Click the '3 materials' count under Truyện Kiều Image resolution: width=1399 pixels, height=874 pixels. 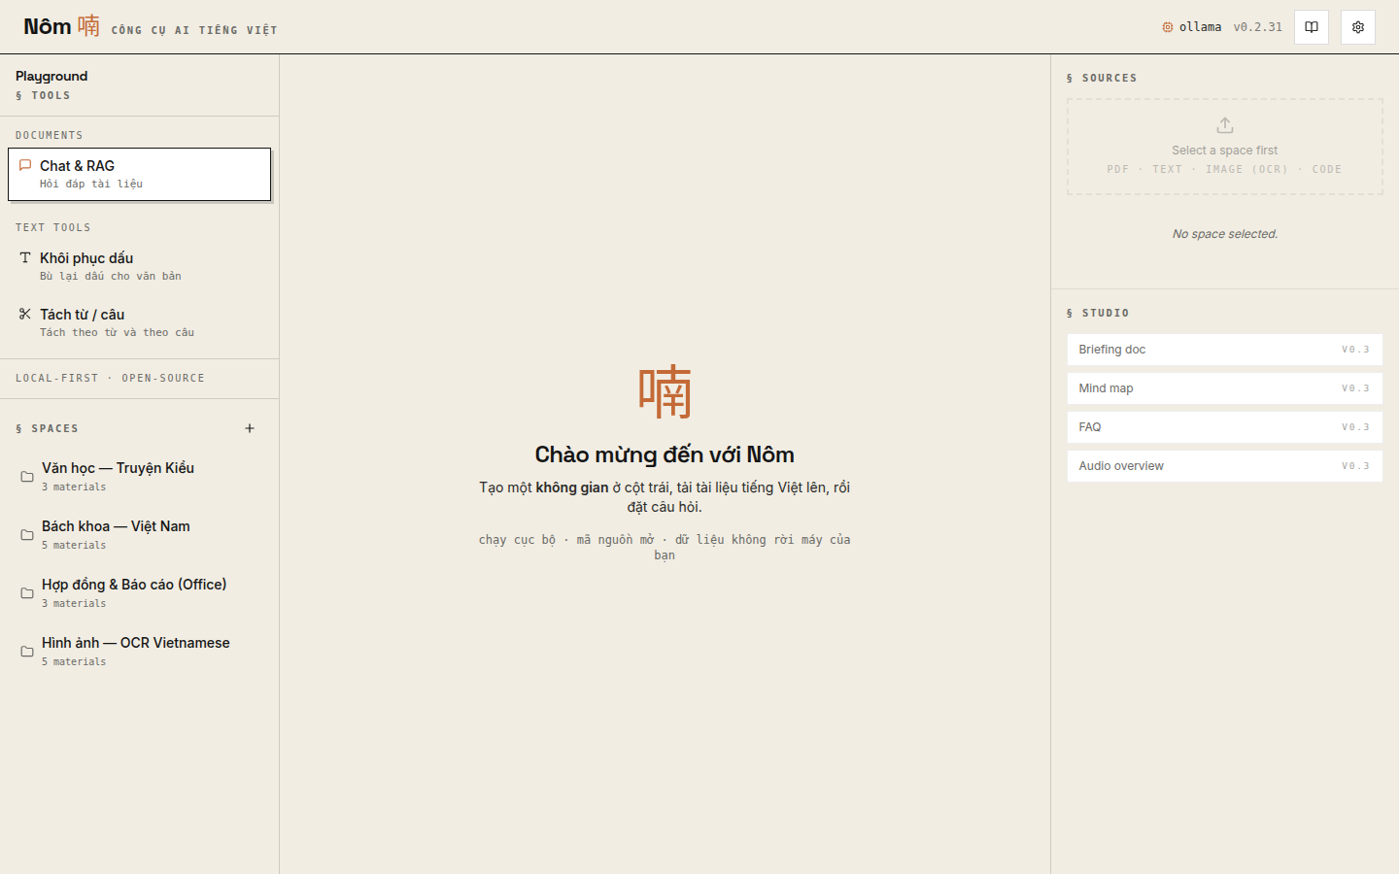click(x=74, y=487)
